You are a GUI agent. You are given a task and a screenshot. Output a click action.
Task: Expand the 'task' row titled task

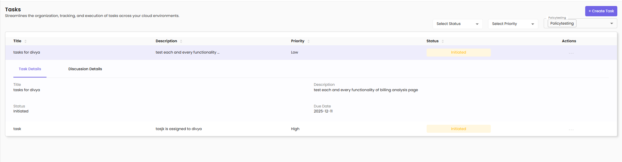(x=17, y=129)
